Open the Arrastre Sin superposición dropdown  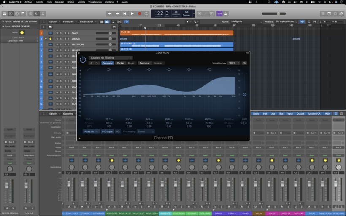point(287,21)
